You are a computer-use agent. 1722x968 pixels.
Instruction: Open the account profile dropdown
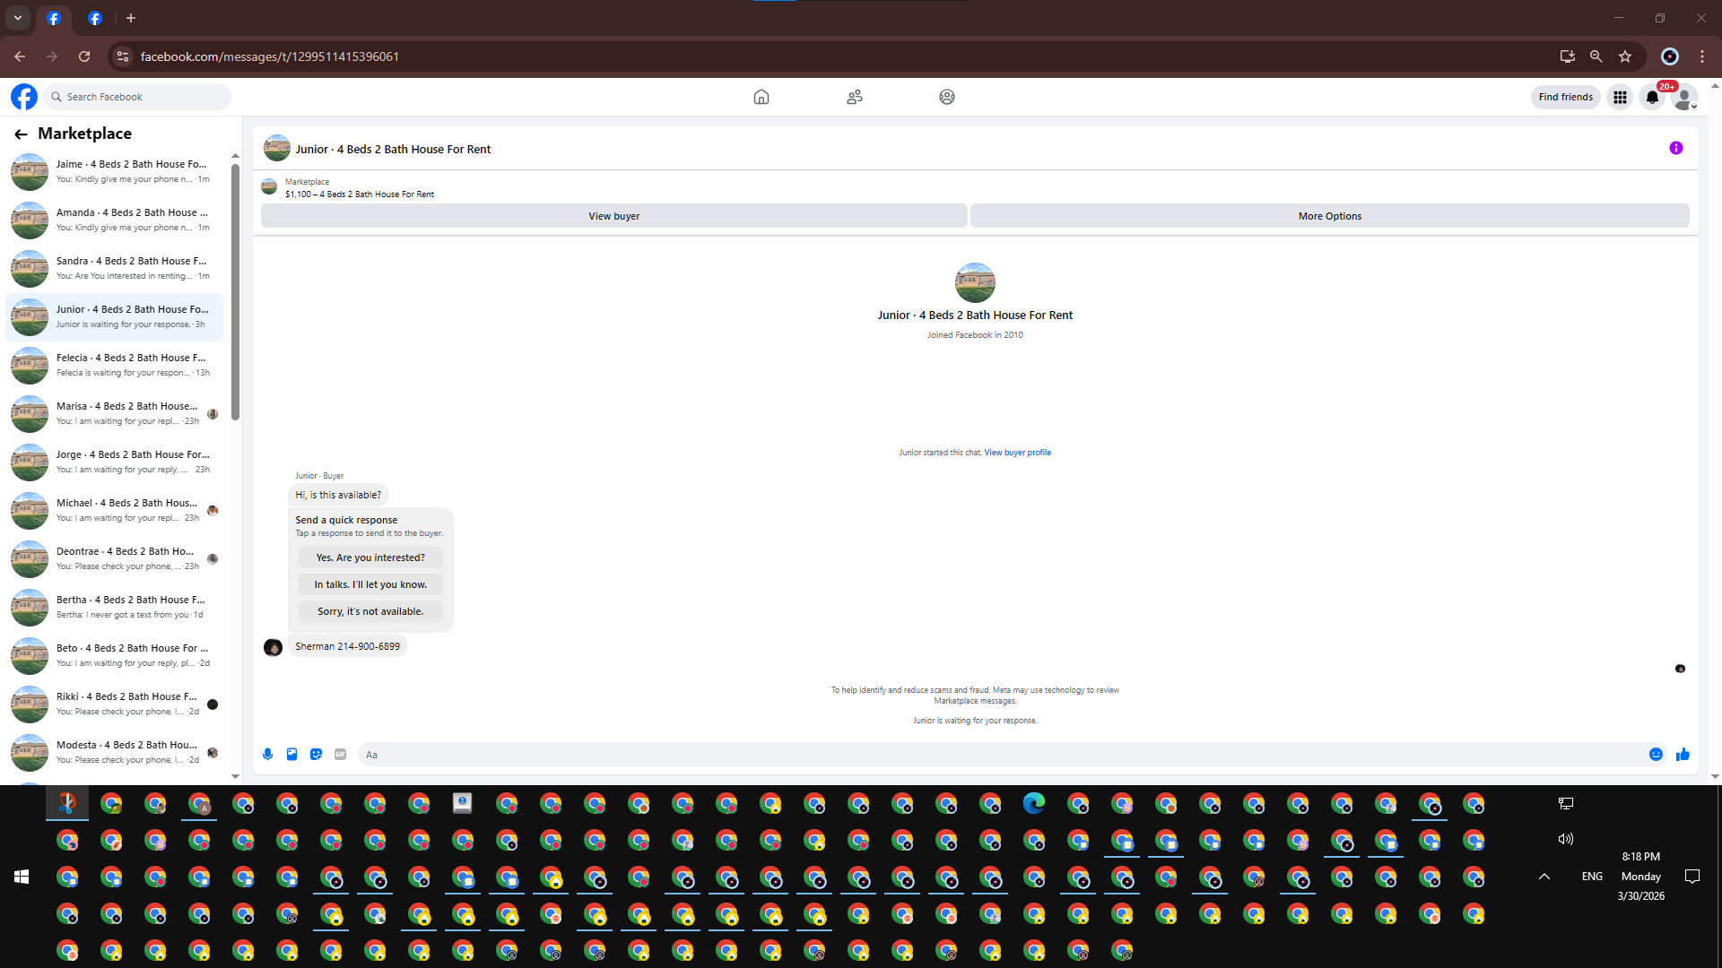tap(1685, 97)
